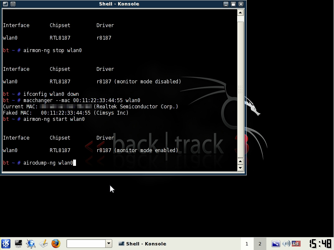Click the 'Faked MAC:' output line
Image resolution: width=334 pixels, height=250 pixels.
coord(66,113)
